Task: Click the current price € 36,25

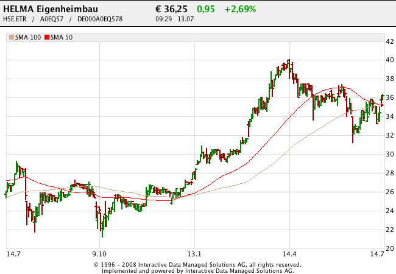Action: (171, 9)
